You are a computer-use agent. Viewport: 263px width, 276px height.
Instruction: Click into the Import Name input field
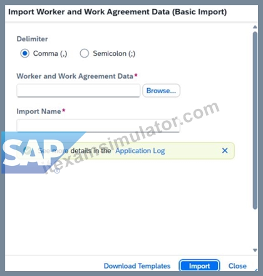(x=98, y=126)
